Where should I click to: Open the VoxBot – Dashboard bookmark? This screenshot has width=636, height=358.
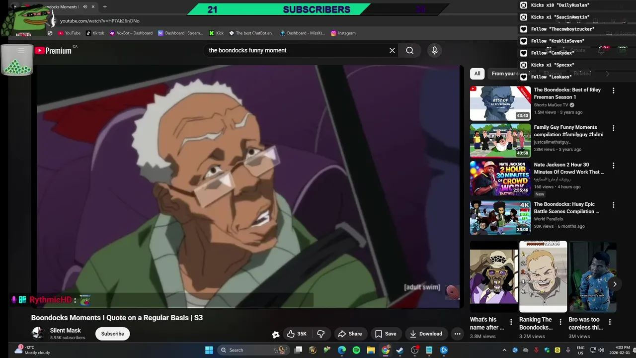(x=131, y=33)
